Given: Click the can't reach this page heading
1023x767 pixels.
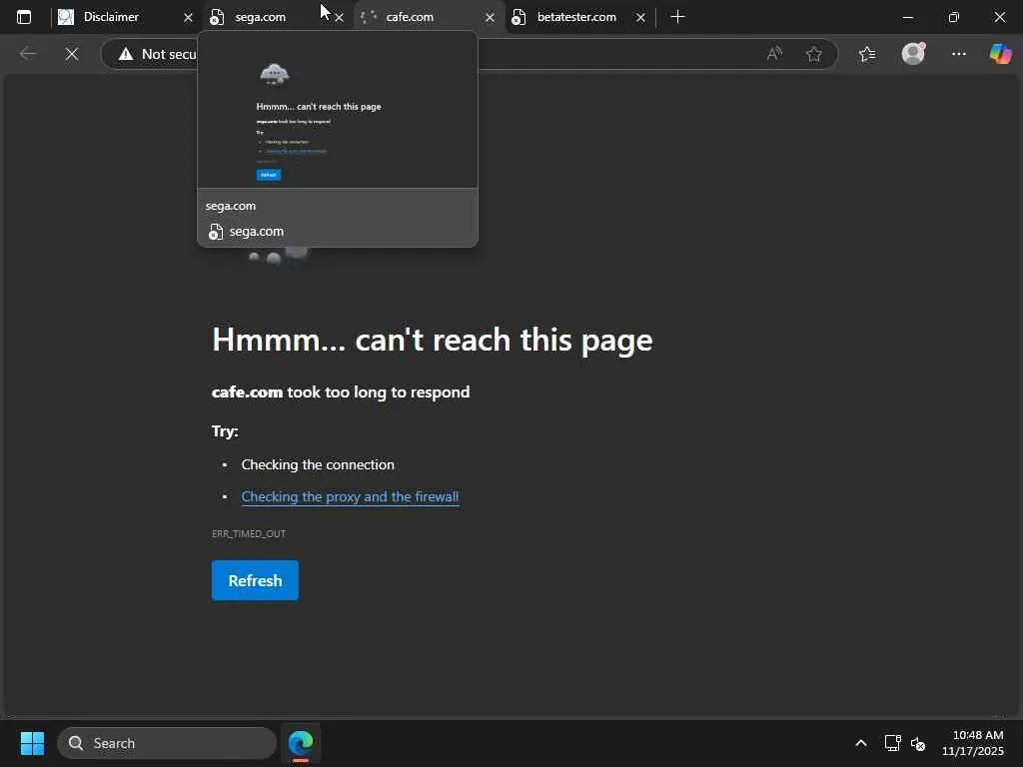Looking at the screenshot, I should [432, 340].
